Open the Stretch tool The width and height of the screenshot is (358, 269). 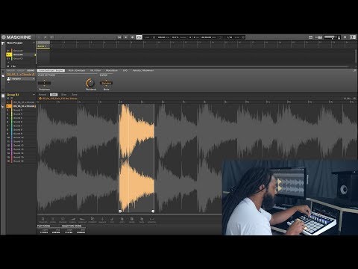click(151, 220)
